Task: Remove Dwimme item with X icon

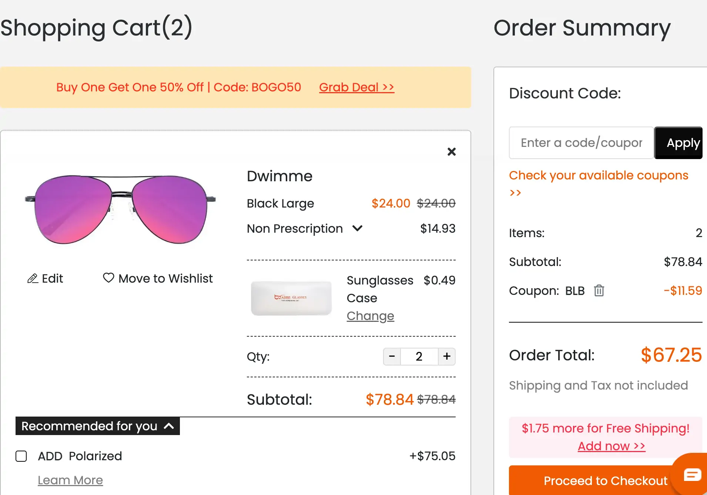Action: [x=451, y=152]
